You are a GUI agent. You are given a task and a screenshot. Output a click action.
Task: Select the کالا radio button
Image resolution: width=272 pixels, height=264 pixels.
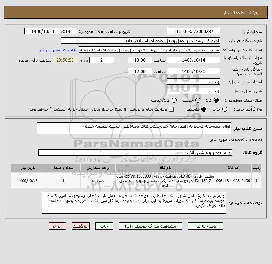pyautogui.click(x=216, y=100)
